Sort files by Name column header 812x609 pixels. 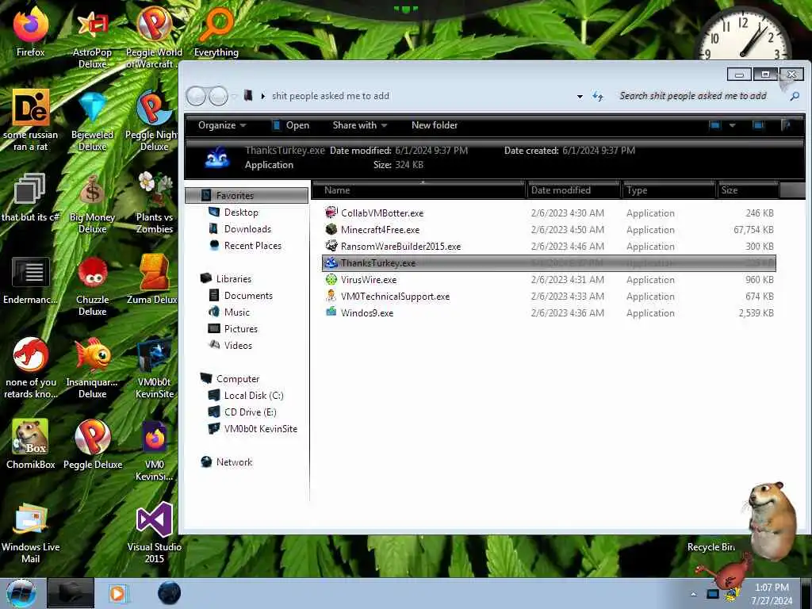coord(419,190)
